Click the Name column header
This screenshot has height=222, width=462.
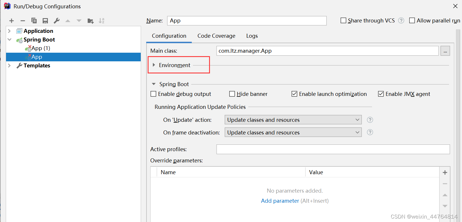click(231, 172)
